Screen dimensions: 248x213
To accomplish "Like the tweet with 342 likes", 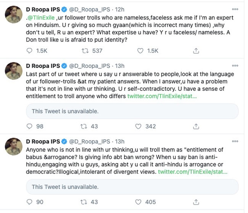I will (140, 126).
